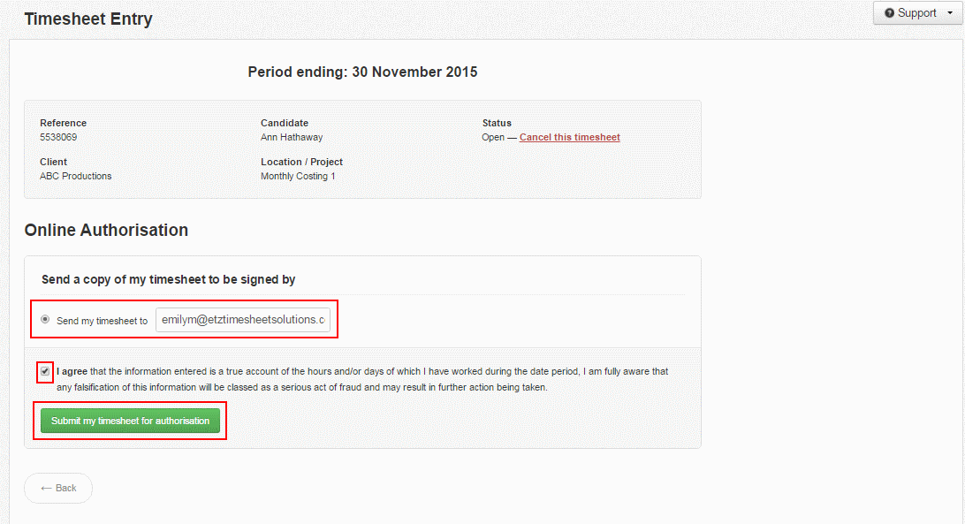Click the Online Authorisation section heading
965x524 pixels.
pos(106,231)
